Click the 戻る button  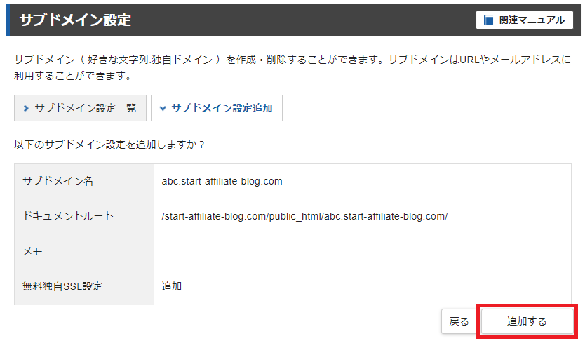459,321
